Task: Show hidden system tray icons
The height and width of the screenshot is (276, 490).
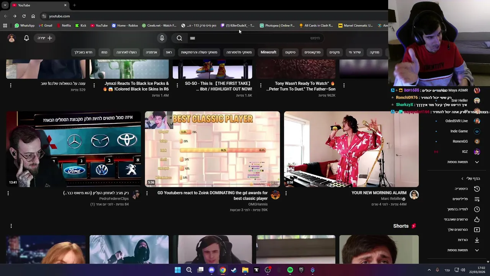Action: [x=429, y=270]
